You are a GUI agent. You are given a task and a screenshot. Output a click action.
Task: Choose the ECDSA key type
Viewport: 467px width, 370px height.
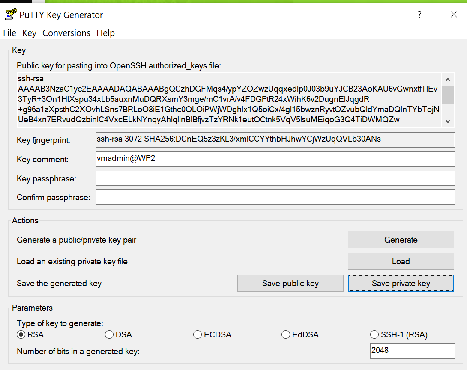[x=198, y=335]
